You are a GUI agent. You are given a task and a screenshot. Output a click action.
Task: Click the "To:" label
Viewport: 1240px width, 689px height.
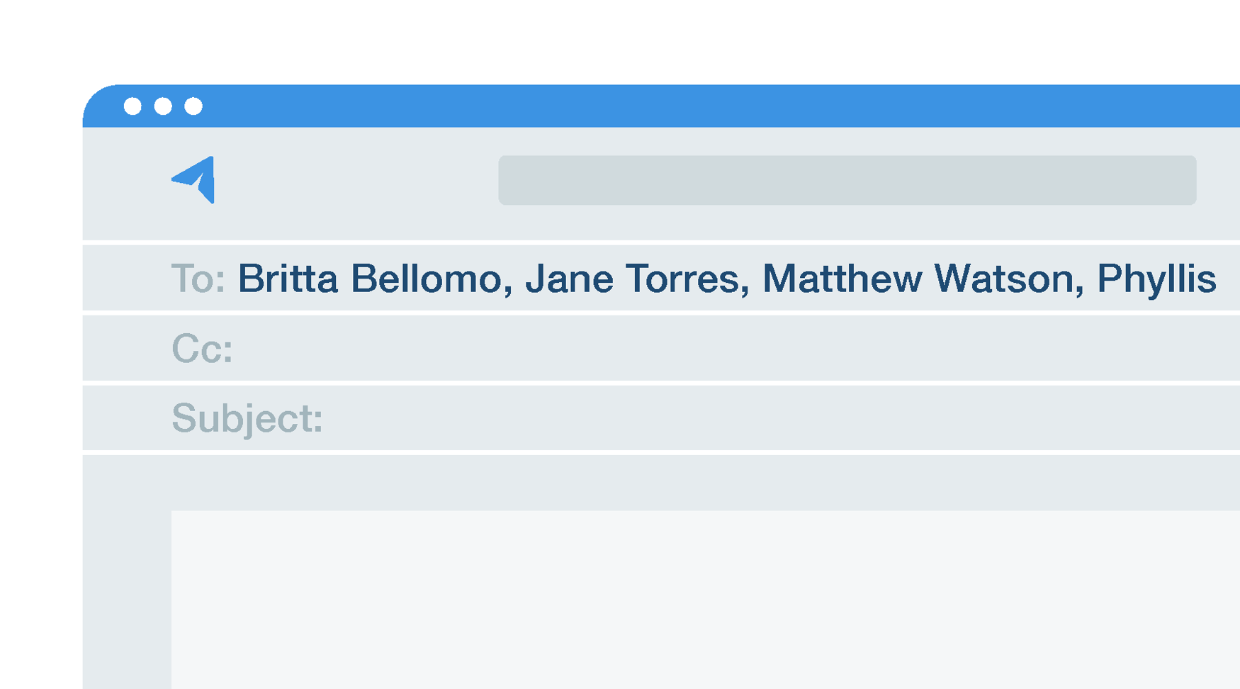coord(198,279)
